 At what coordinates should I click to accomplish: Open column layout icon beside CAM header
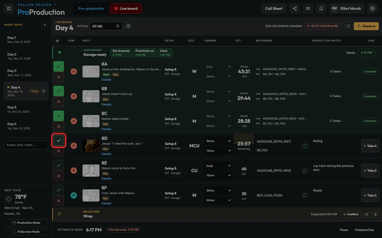click(57, 41)
